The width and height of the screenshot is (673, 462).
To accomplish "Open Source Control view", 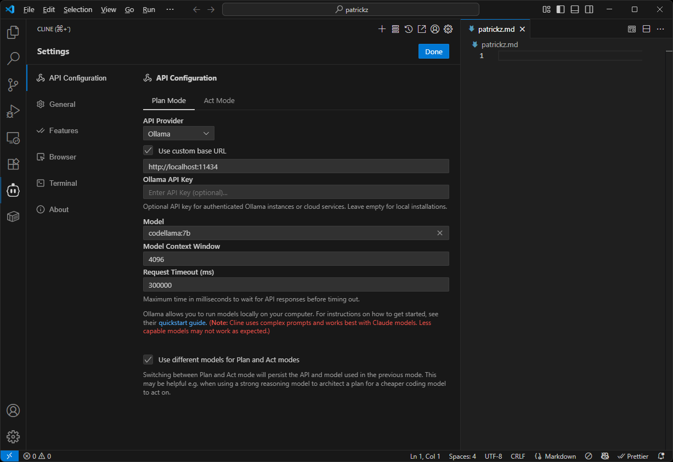I will coord(13,84).
